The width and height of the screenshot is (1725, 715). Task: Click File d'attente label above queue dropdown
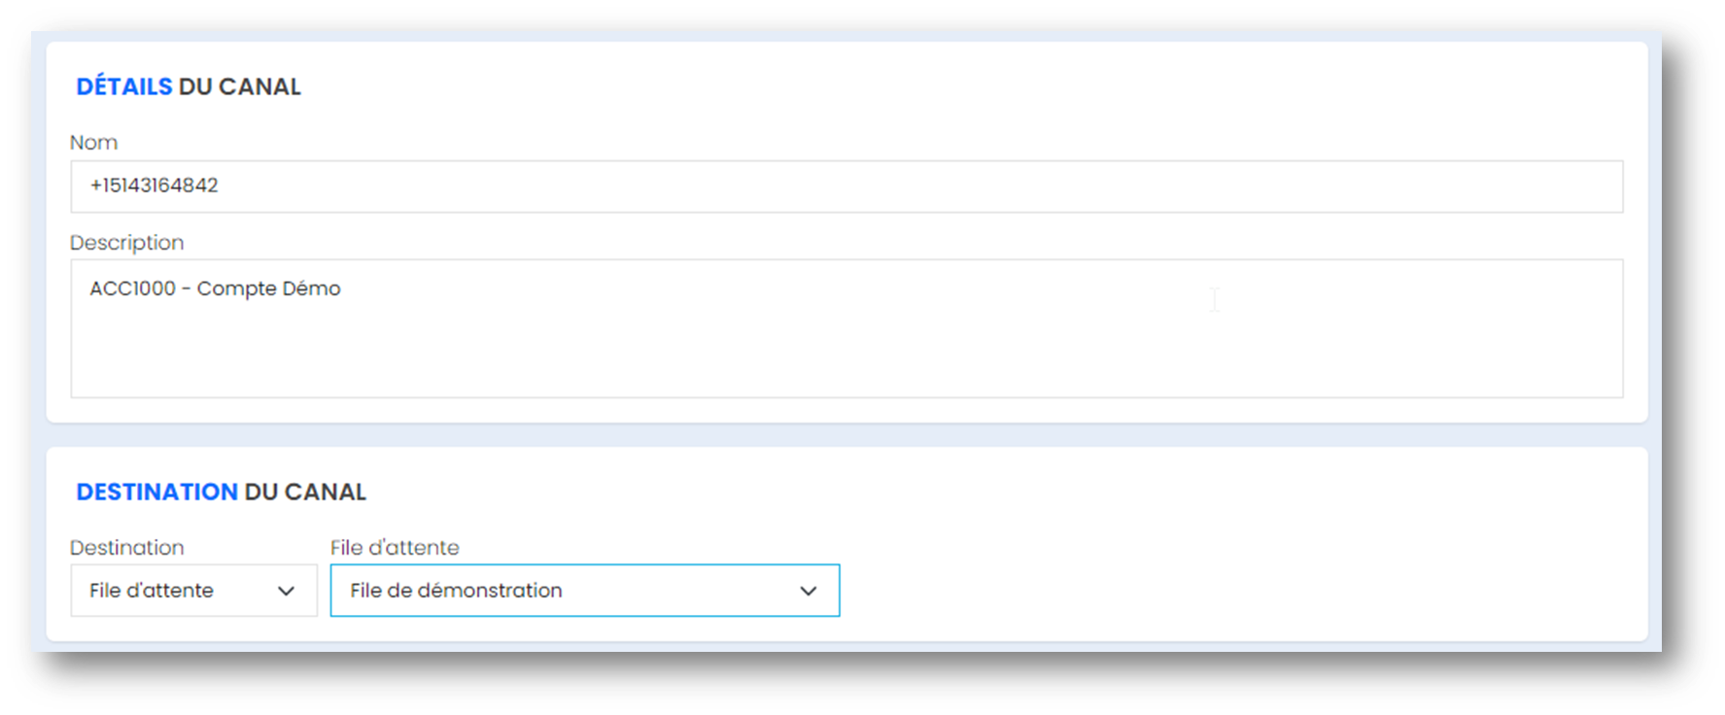point(395,548)
